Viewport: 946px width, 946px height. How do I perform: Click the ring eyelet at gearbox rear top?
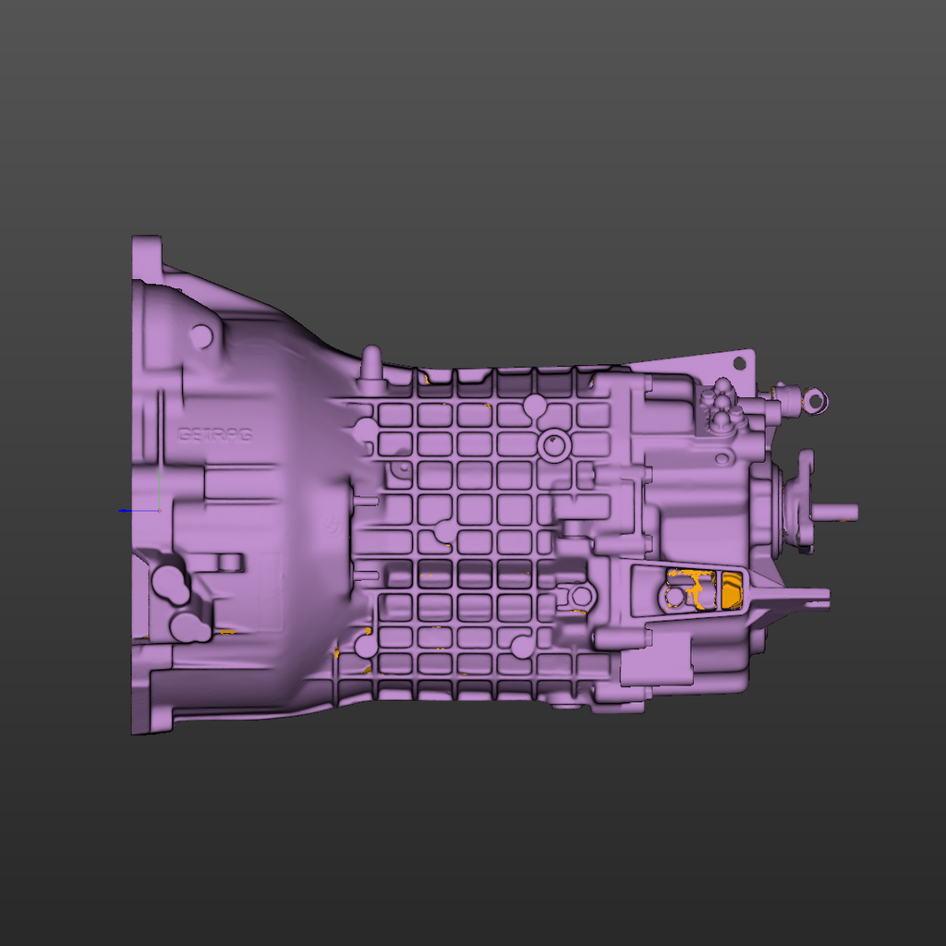tap(817, 401)
